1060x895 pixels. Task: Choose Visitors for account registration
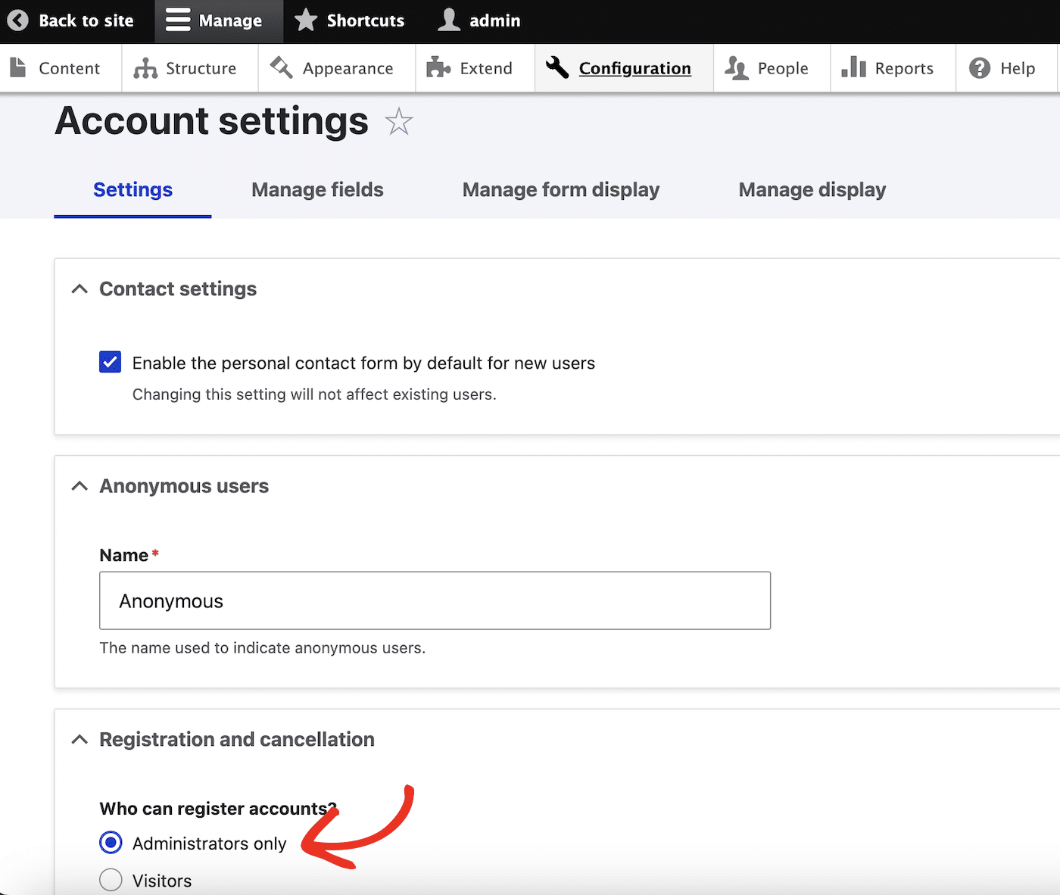(111, 880)
